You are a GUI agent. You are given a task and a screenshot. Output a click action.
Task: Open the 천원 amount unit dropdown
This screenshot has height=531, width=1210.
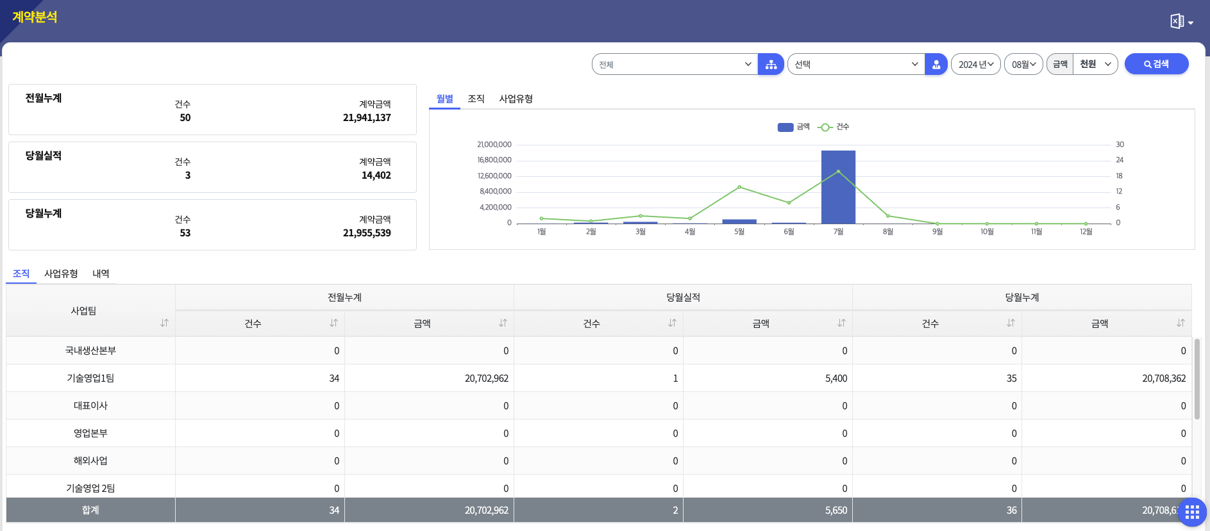[1095, 65]
